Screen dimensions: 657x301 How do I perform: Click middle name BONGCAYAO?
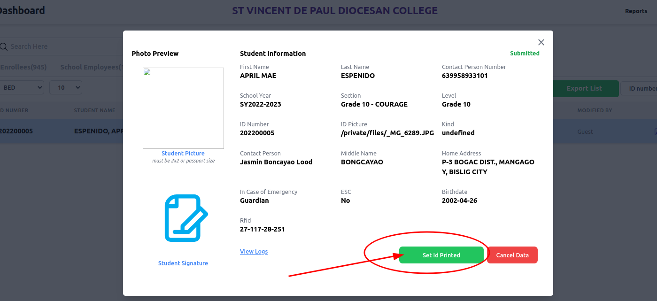coord(362,162)
